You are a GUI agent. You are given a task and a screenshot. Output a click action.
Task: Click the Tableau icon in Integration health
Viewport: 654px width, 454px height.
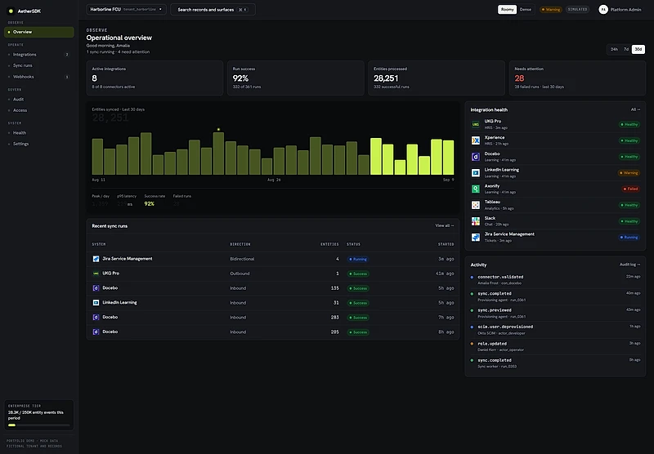point(476,205)
